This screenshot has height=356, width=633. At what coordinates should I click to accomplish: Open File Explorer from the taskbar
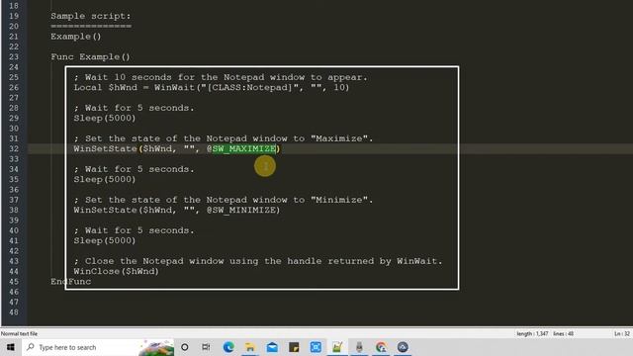(x=250, y=347)
